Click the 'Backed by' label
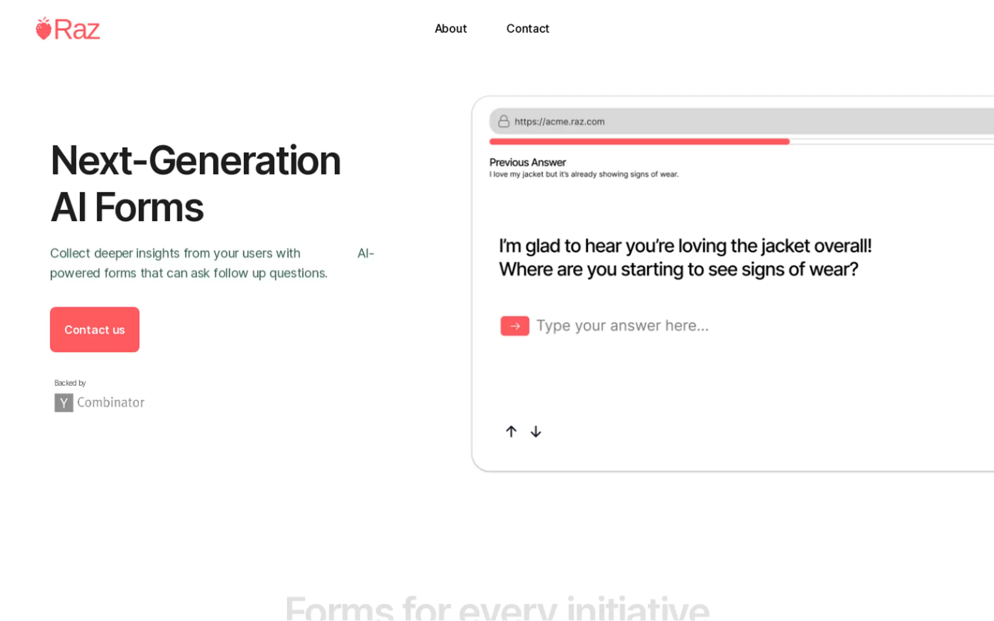994x621 pixels. [x=70, y=383]
